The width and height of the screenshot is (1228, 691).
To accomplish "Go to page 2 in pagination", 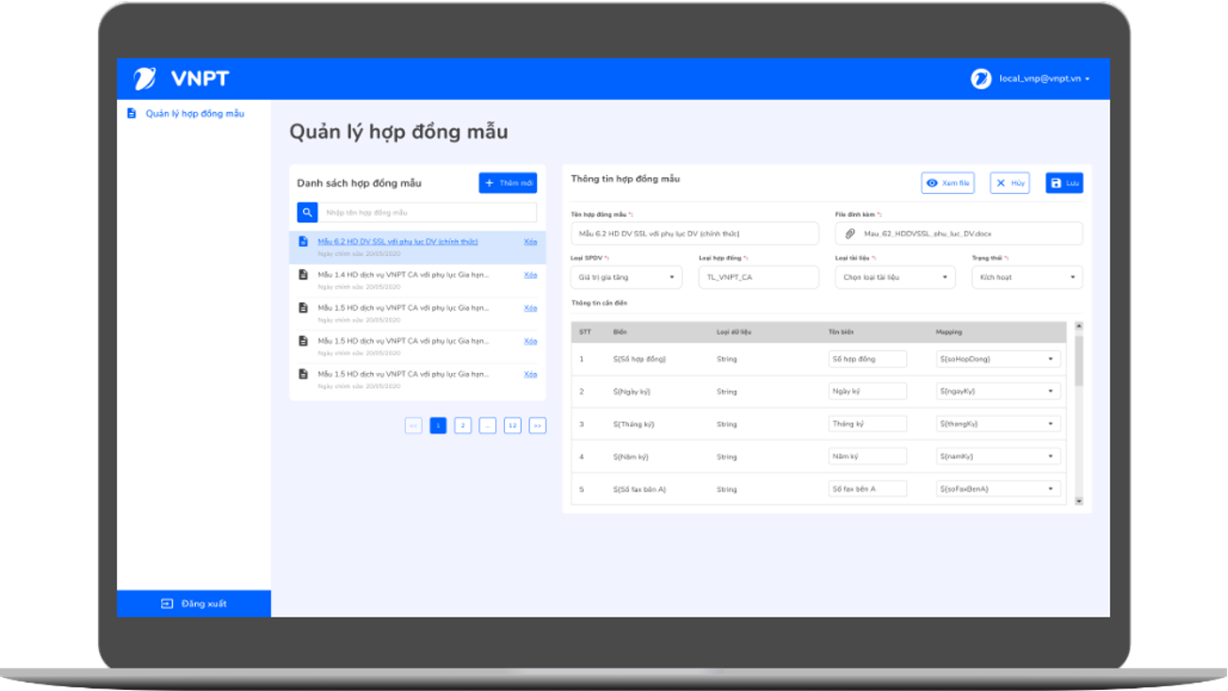I will pyautogui.click(x=463, y=426).
